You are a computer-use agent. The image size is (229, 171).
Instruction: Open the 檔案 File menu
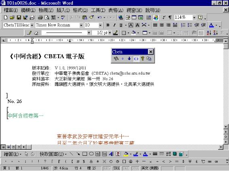coord(11,10)
